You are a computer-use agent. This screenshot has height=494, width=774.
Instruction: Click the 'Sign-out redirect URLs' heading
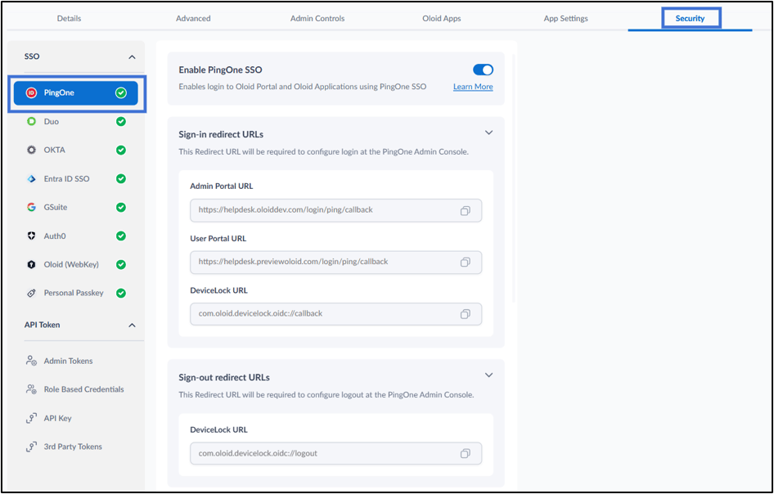(224, 378)
